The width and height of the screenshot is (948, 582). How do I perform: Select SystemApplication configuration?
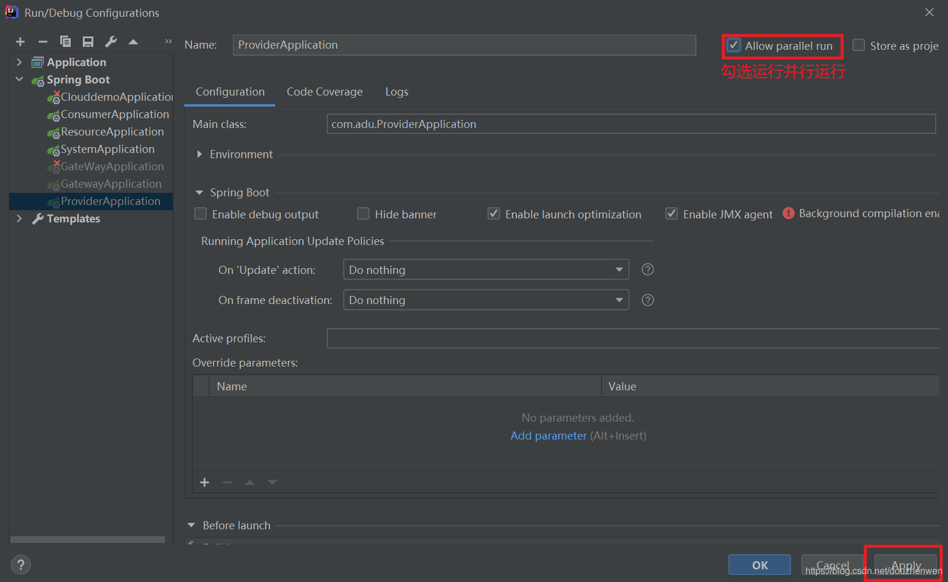[101, 149]
